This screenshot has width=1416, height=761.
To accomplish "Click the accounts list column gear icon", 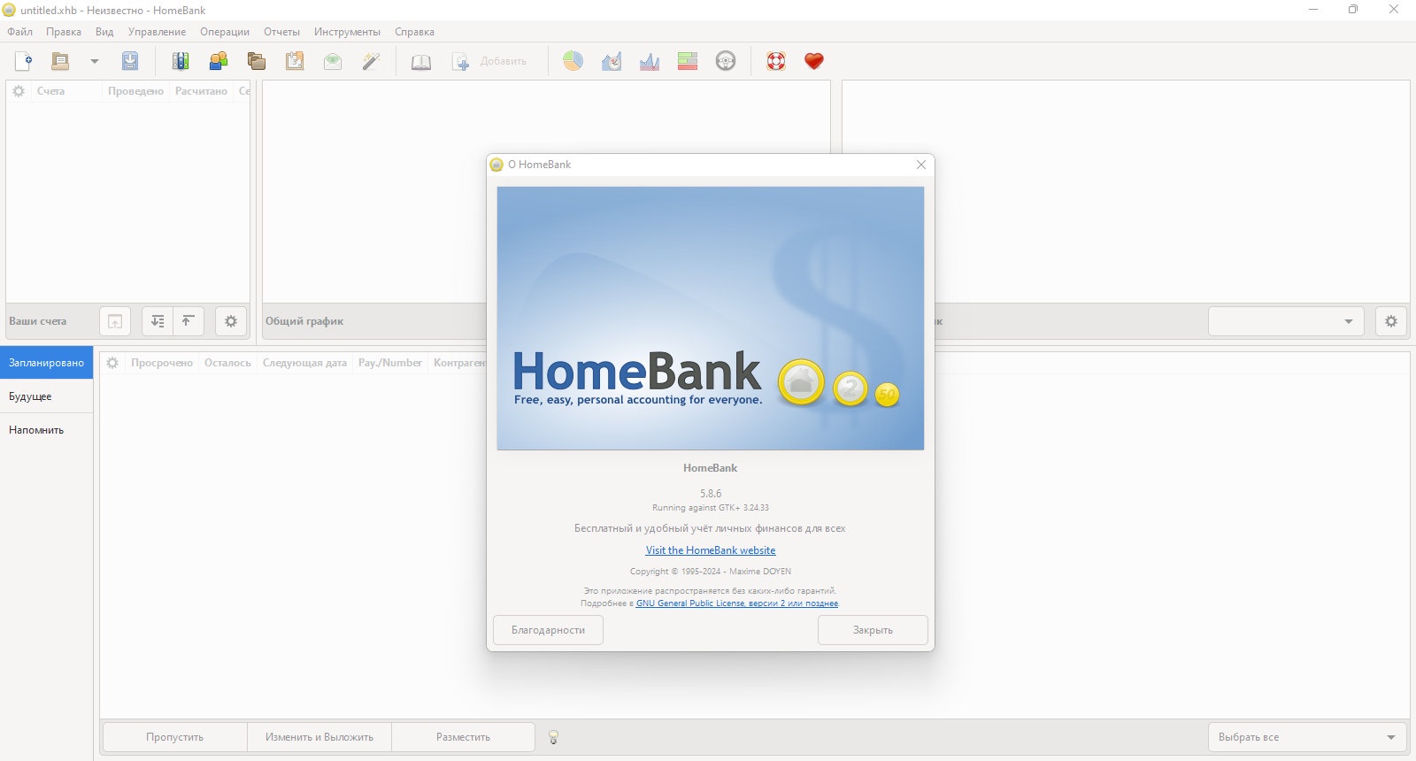I will click(19, 91).
